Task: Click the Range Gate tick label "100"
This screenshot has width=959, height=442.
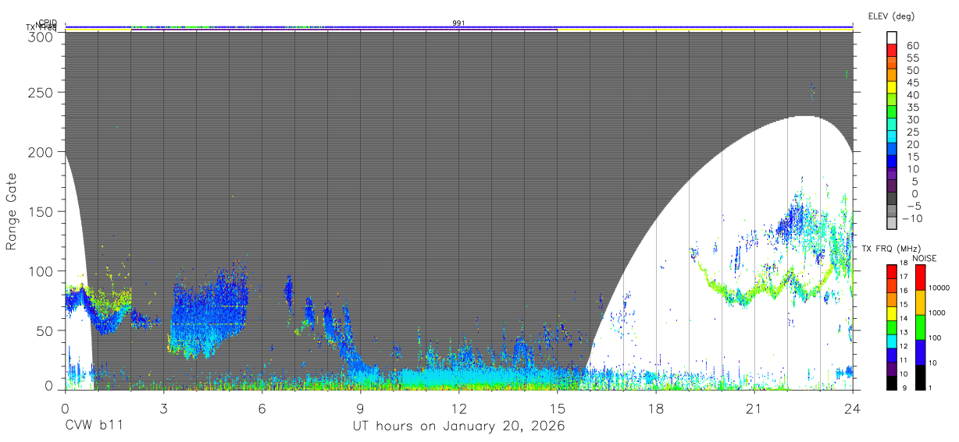Action: coord(42,271)
